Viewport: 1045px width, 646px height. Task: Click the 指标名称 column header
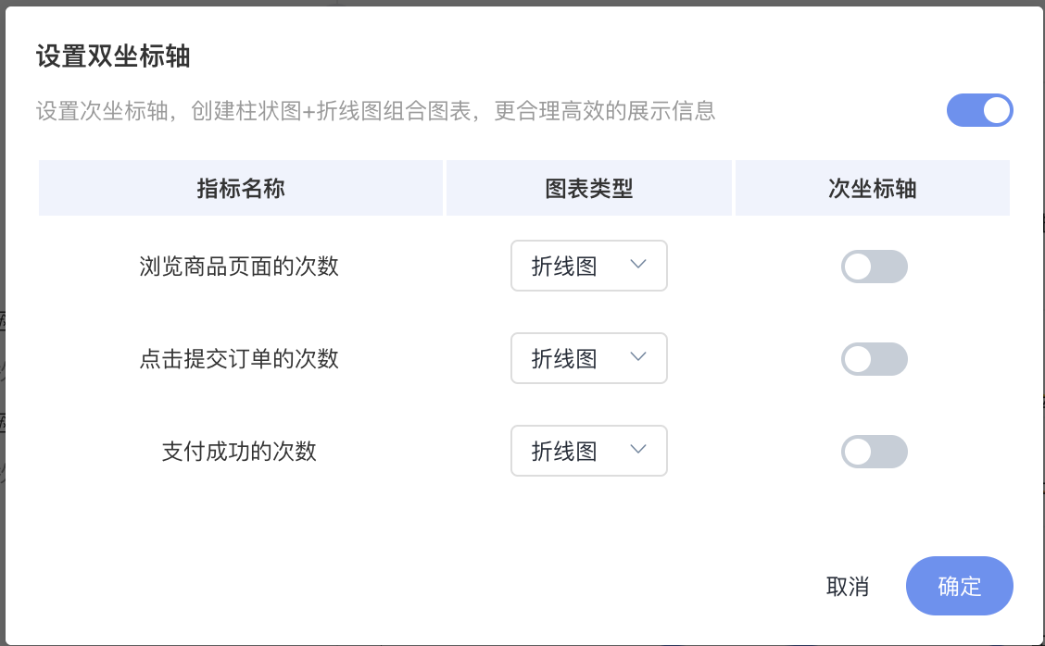241,188
